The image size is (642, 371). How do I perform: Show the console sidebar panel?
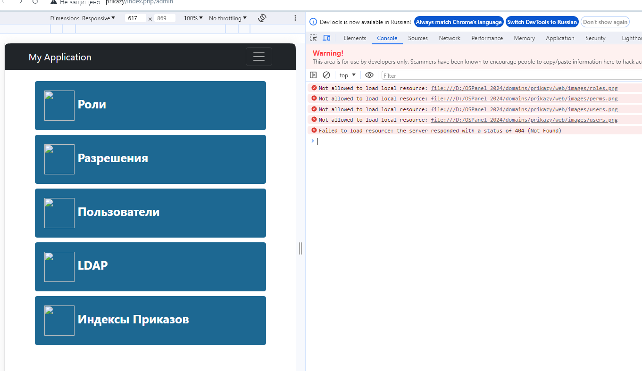pos(313,75)
